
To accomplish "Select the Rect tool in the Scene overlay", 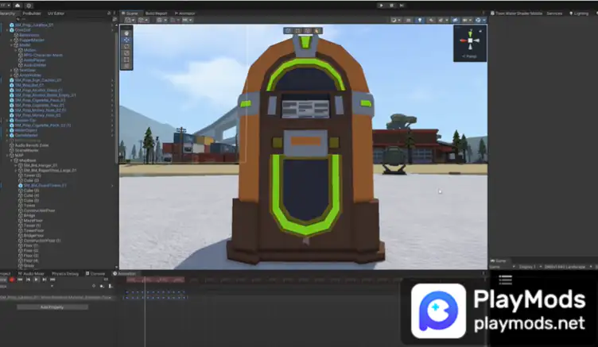I will (126, 60).
